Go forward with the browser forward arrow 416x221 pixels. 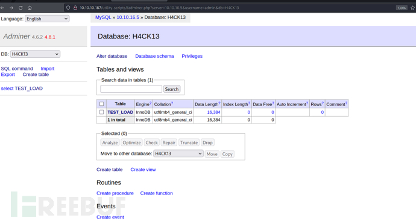[x=11, y=8]
